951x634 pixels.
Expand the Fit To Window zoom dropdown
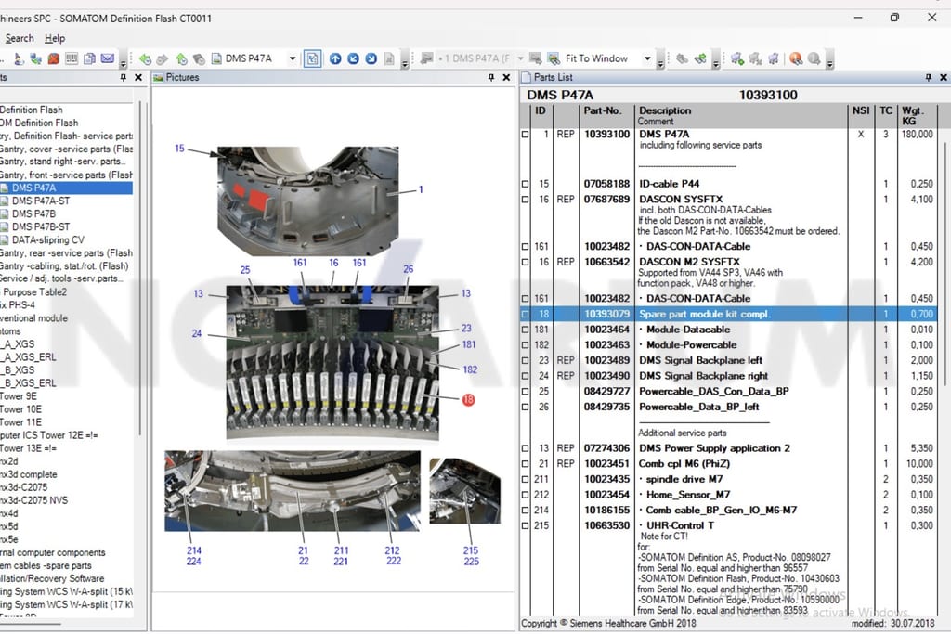pyautogui.click(x=647, y=58)
